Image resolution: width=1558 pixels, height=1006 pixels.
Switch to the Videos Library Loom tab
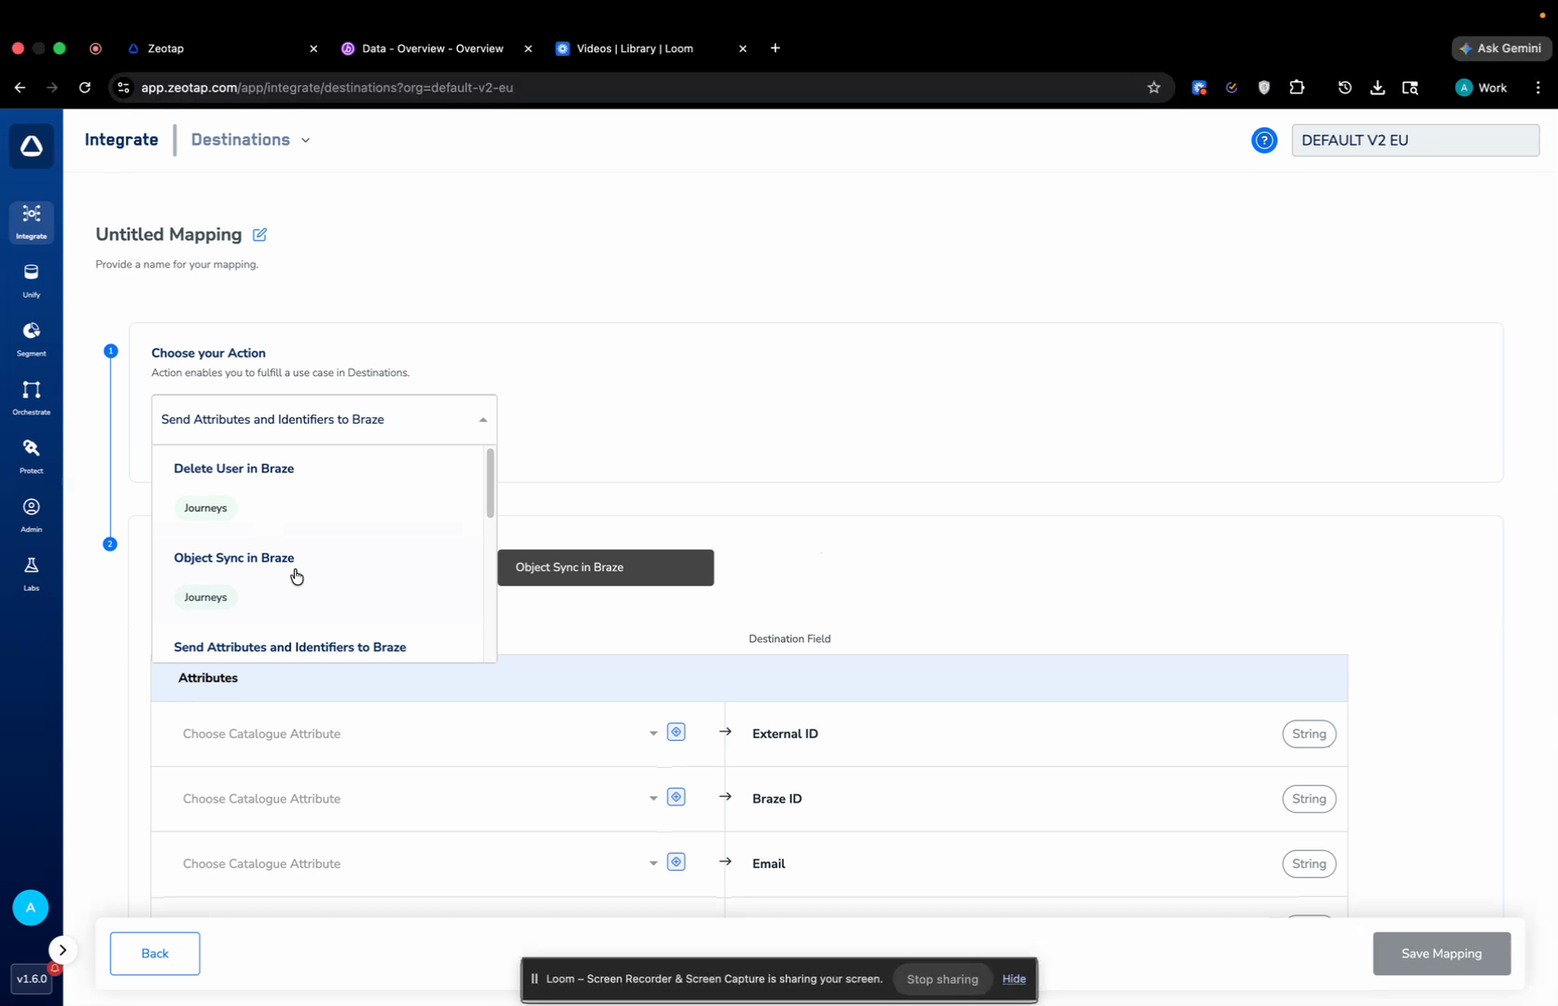[x=650, y=49]
